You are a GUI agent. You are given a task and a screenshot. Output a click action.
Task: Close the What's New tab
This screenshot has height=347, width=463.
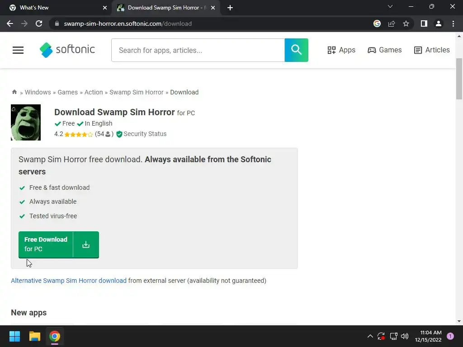click(105, 8)
